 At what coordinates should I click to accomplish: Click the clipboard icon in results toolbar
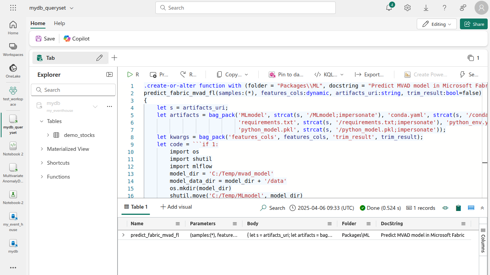tap(458, 208)
